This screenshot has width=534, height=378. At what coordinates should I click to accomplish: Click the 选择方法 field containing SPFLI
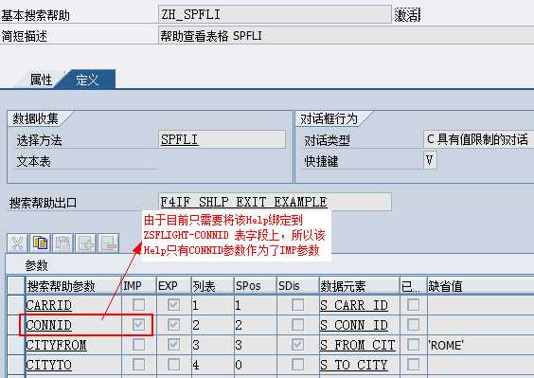(x=222, y=139)
